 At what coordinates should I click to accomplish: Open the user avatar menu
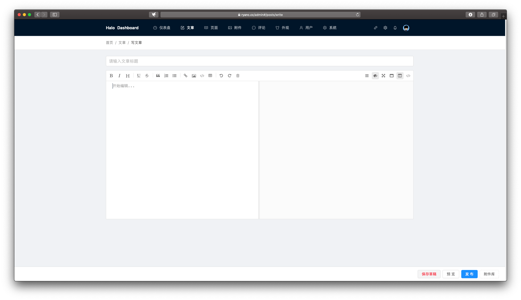[x=406, y=28]
